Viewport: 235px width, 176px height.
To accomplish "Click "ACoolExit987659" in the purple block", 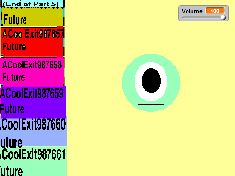I will pos(32,93).
